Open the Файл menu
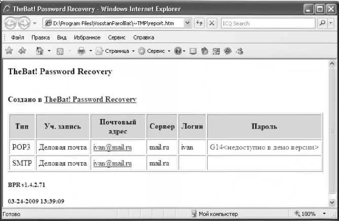 click(18, 38)
